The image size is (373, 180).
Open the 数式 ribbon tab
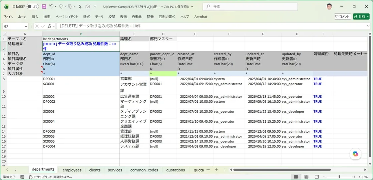click(x=87, y=17)
